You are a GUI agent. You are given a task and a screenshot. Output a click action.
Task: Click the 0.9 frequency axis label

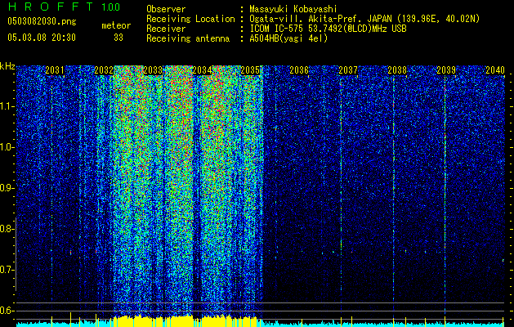7,188
